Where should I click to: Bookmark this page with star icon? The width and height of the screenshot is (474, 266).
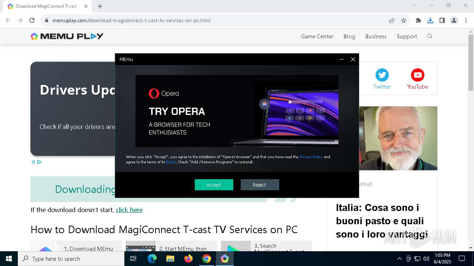(404, 20)
